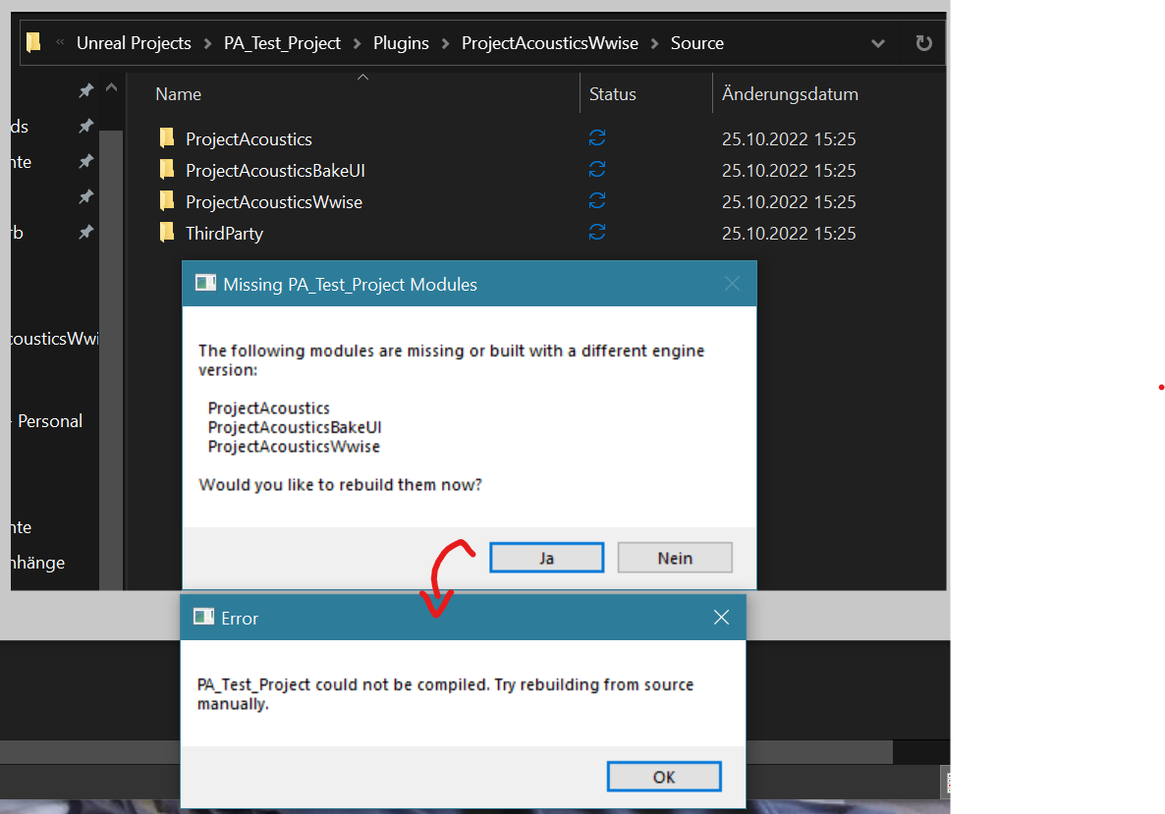
Task: Refresh the Explorer folder view
Action: coord(923,43)
